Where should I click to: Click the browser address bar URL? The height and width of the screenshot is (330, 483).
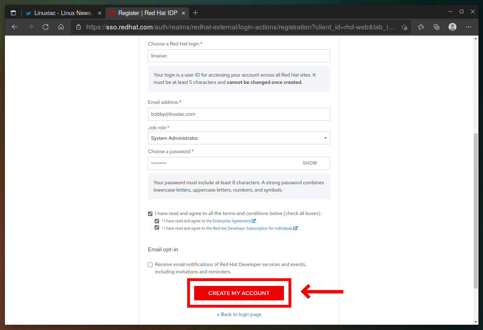(240, 27)
